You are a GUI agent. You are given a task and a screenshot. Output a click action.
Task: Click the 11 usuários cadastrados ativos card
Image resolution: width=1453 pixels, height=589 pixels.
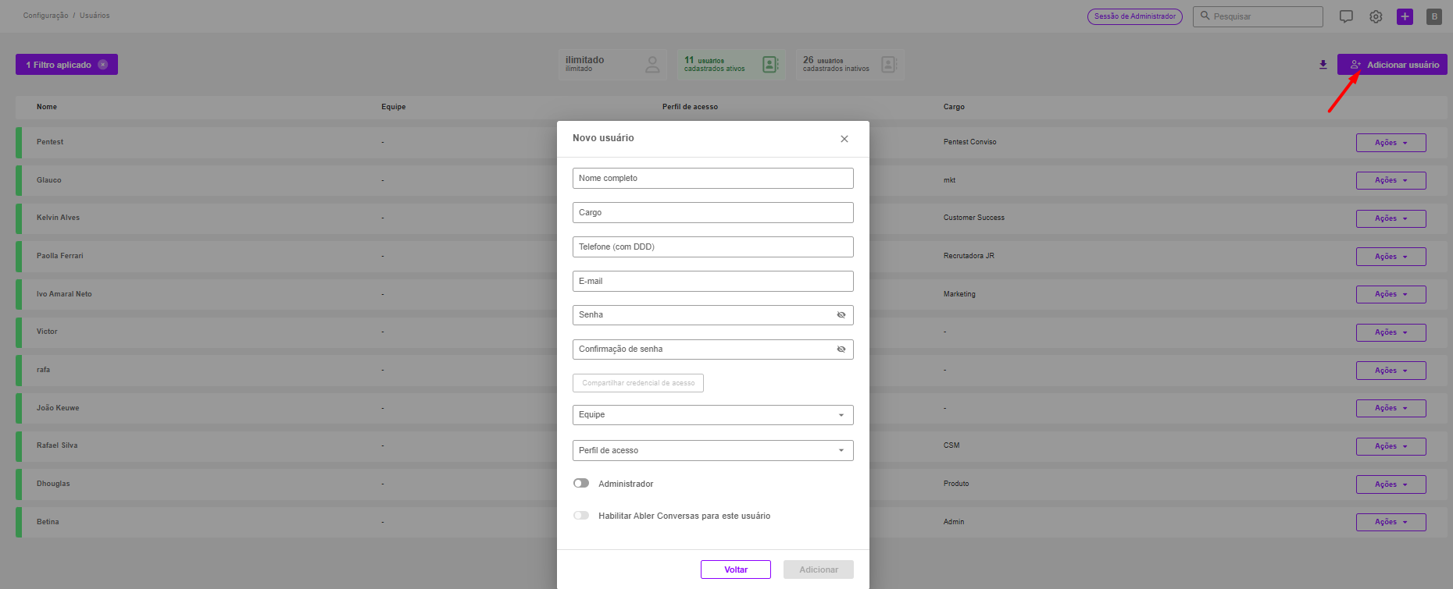coord(731,65)
